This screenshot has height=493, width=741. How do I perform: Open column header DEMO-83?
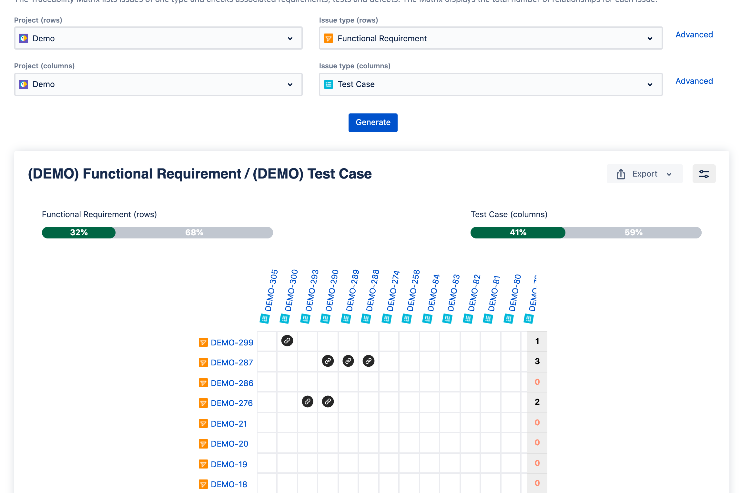pos(454,293)
